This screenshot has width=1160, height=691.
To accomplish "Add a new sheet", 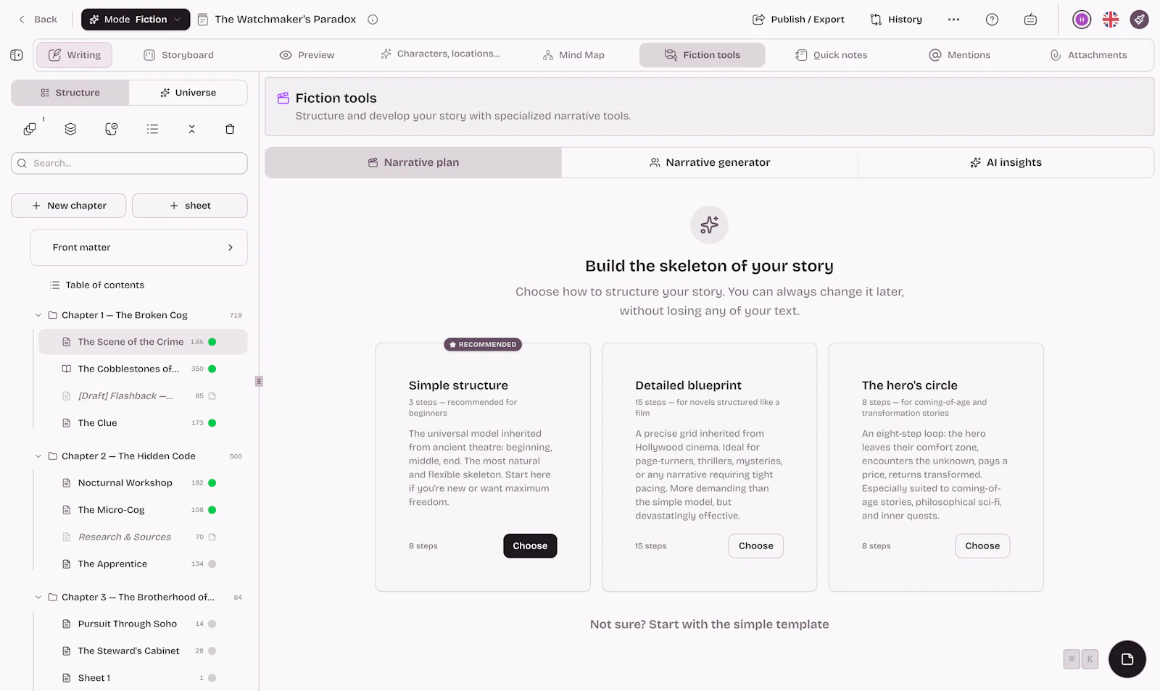I will (190, 206).
